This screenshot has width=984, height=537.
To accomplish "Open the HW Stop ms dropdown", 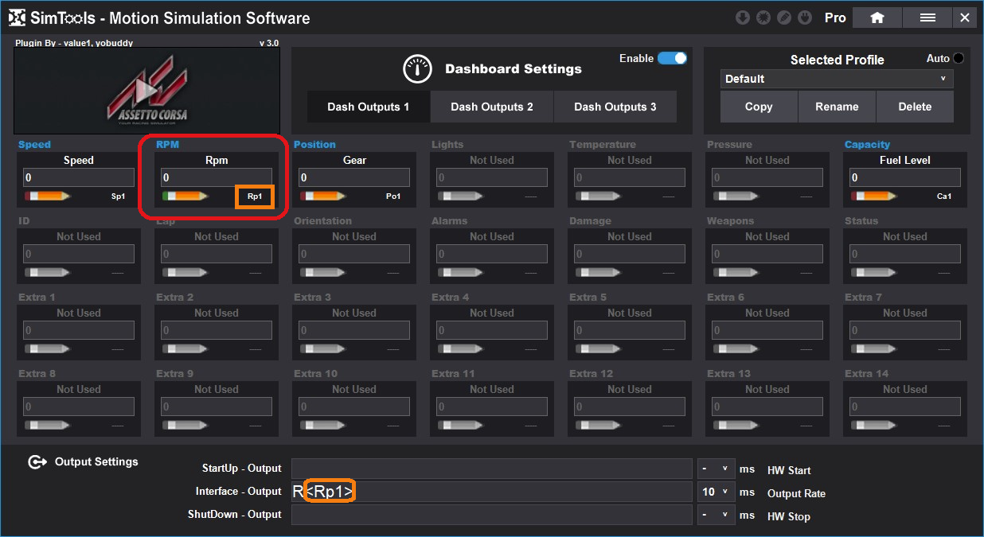I will coord(716,516).
